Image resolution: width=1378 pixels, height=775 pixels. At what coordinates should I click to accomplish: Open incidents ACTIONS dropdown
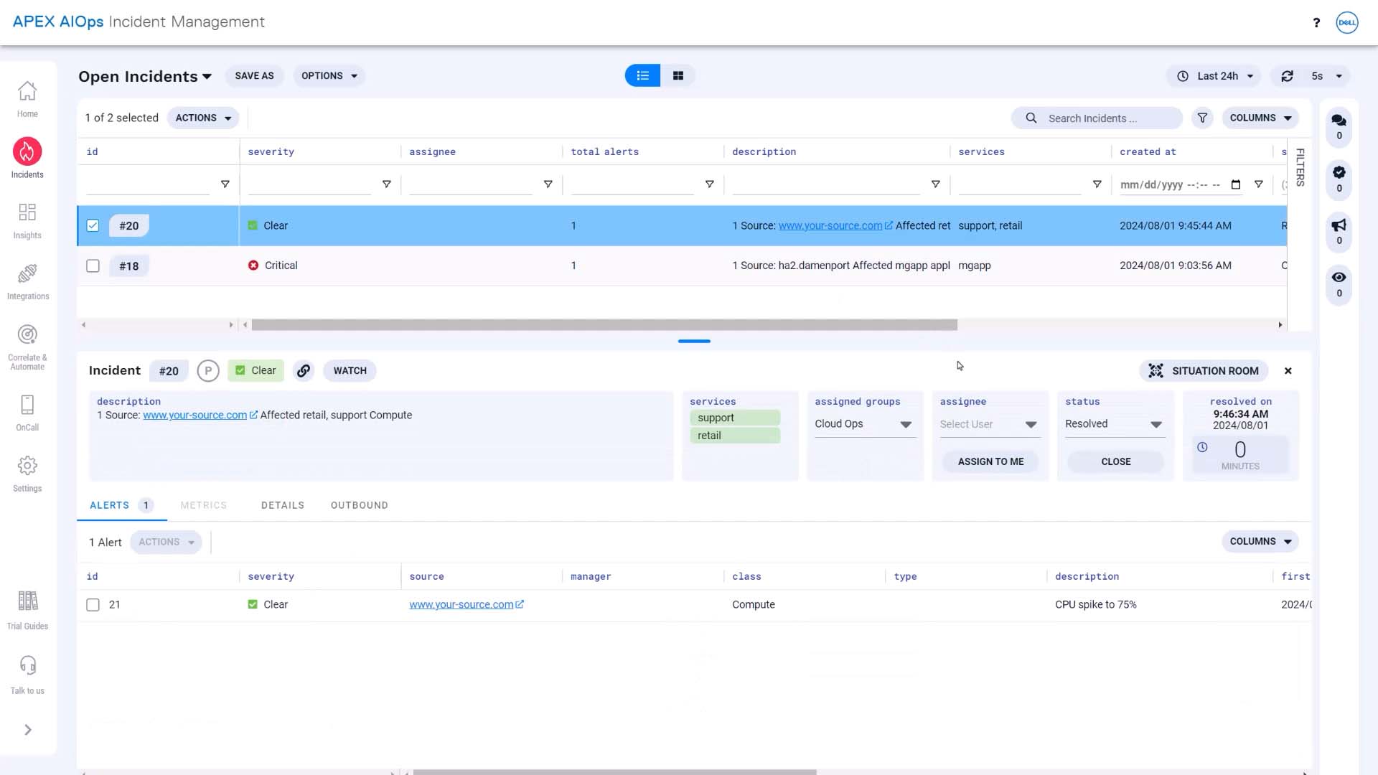coord(203,118)
